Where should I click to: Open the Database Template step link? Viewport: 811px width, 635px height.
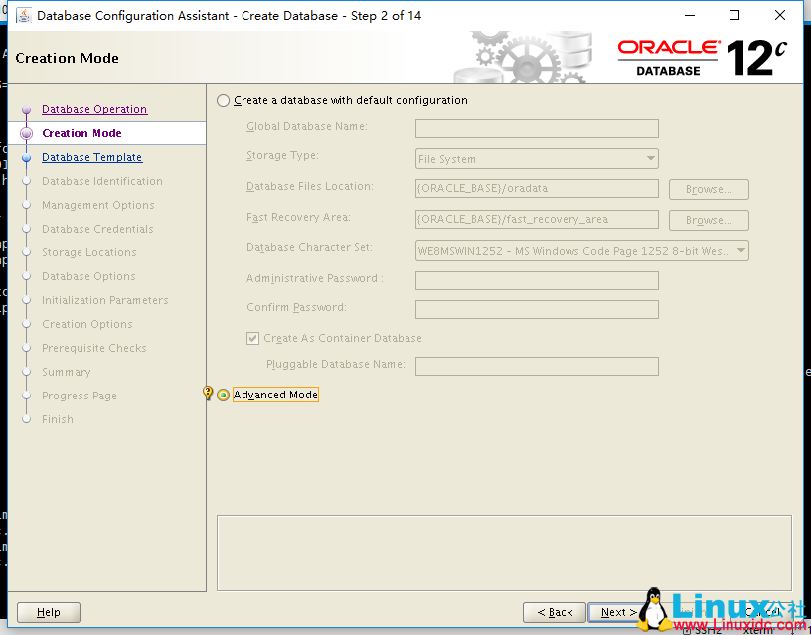click(x=91, y=156)
